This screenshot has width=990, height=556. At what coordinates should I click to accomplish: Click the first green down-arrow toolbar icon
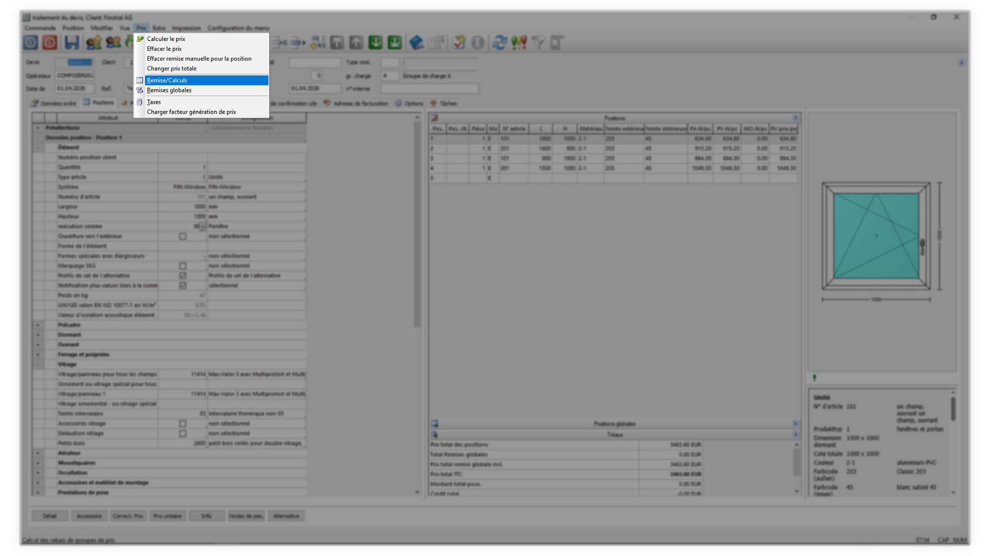coord(375,43)
